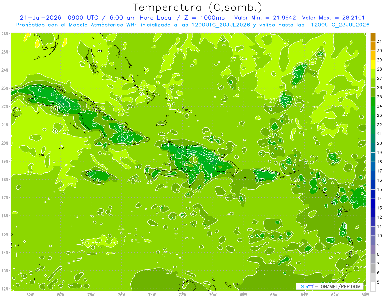Viewport: 388px width, 299px height.
Task: Click latitude axis label "12N"
Action: (x=5, y=289)
